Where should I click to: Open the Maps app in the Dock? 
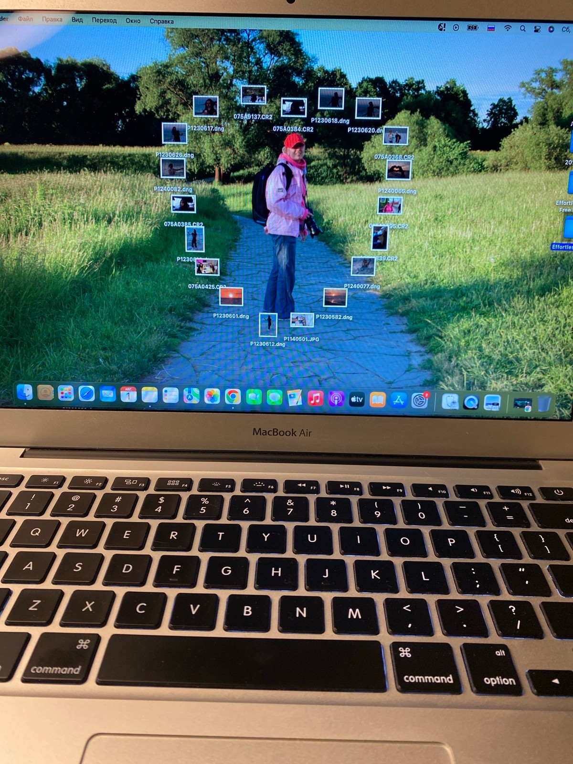[x=191, y=396]
